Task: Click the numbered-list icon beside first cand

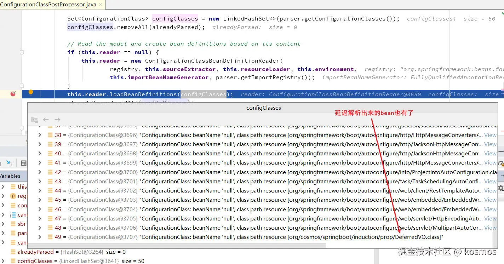Action: click(x=13, y=214)
